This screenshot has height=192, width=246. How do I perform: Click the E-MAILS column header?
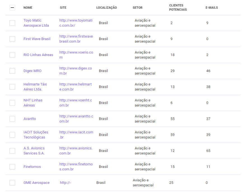tap(212, 8)
